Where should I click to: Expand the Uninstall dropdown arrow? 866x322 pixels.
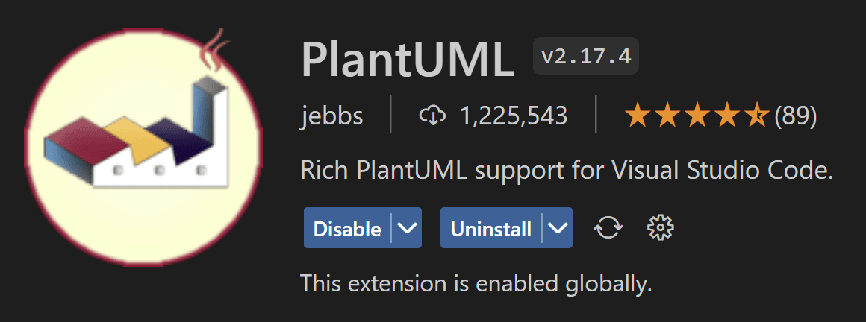pyautogui.click(x=558, y=228)
